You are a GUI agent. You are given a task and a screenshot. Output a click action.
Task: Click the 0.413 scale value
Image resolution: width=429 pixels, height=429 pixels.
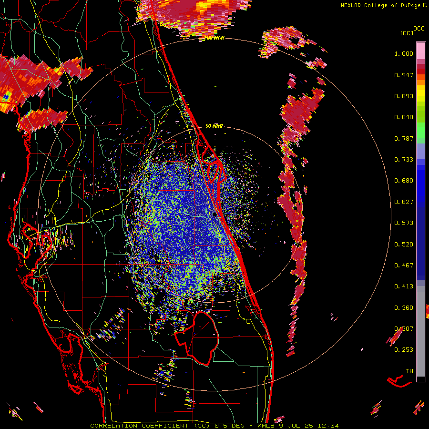404,286
